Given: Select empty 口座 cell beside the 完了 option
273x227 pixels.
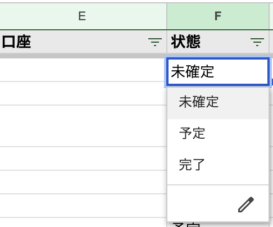Looking at the screenshot, I should pyautogui.click(x=83, y=158).
